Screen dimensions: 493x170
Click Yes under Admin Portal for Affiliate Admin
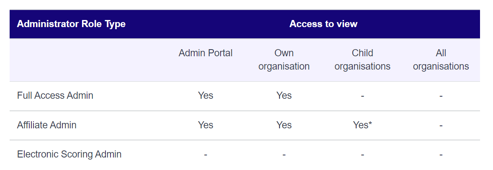[205, 125]
